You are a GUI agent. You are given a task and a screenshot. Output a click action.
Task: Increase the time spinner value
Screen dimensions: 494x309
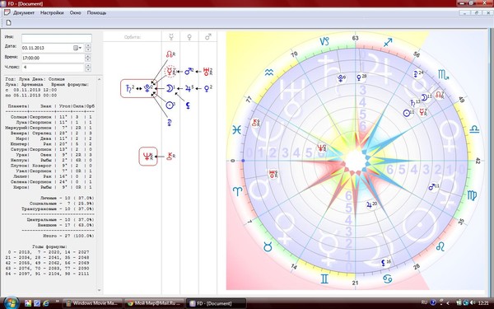click(88, 56)
